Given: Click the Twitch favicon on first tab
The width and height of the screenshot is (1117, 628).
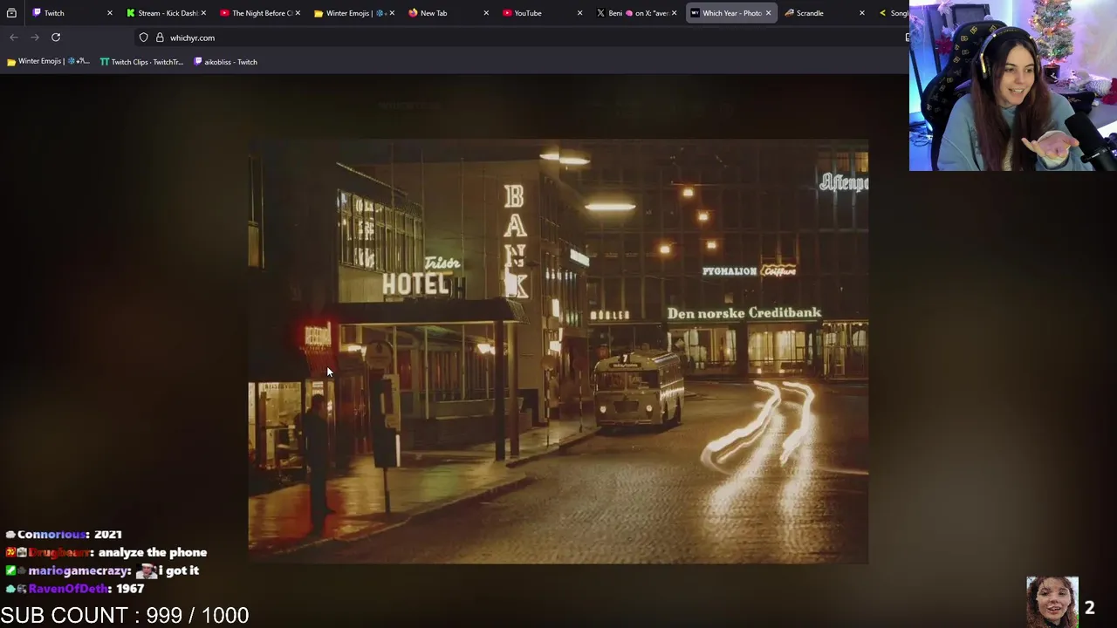Looking at the screenshot, I should click(x=37, y=13).
